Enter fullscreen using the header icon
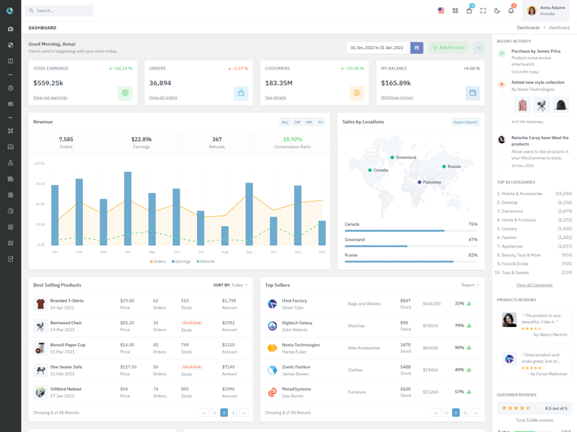This screenshot has height=432, width=577. (x=483, y=10)
